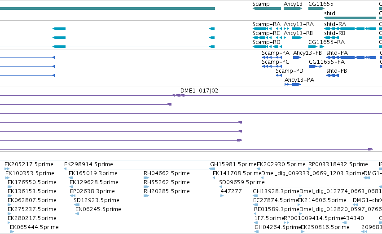The height and width of the screenshot is (234, 382).
Task: Select EST EK214606.5prime
Action: (322, 200)
